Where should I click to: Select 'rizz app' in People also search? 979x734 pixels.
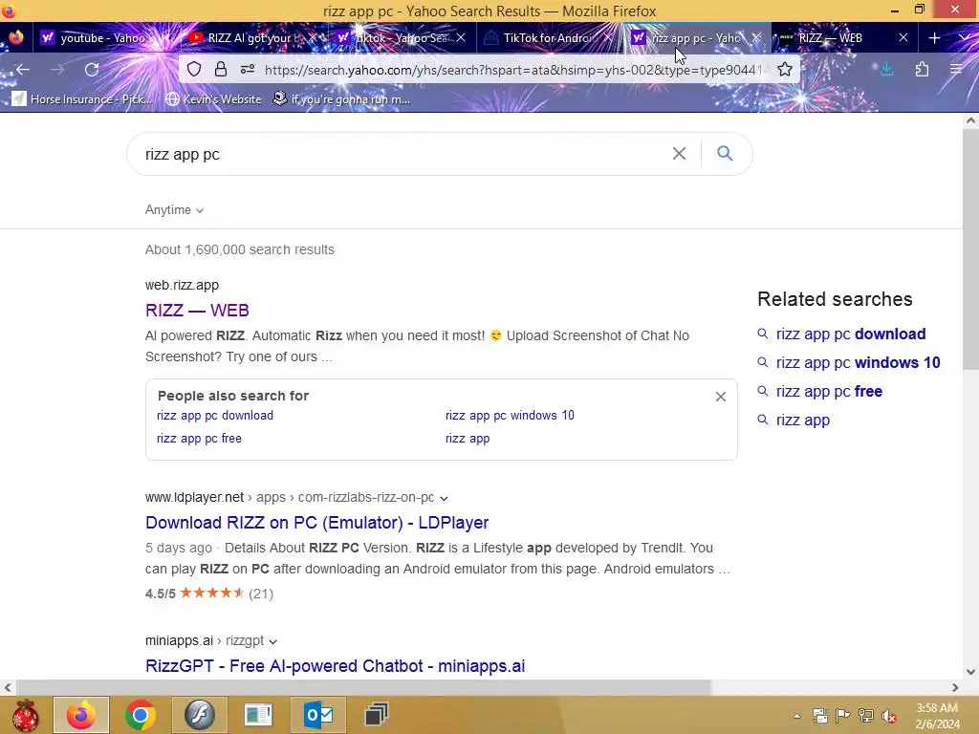[x=468, y=439]
